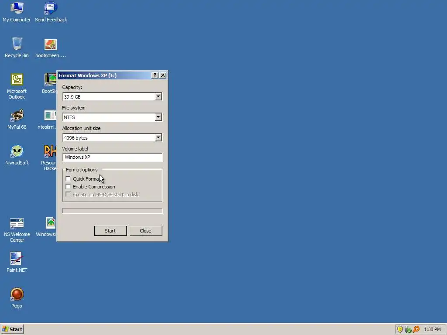This screenshot has width=447, height=335.
Task: Click the Close button in Format dialog
Action: tap(146, 231)
